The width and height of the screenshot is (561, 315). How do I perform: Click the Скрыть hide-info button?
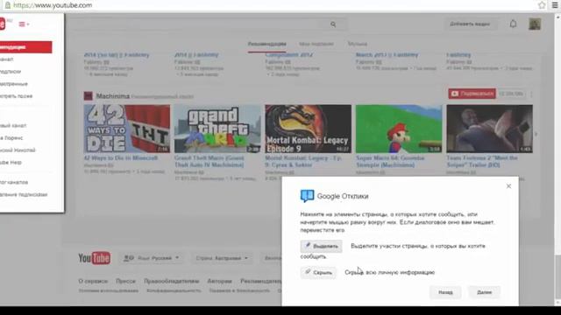pyautogui.click(x=318, y=272)
